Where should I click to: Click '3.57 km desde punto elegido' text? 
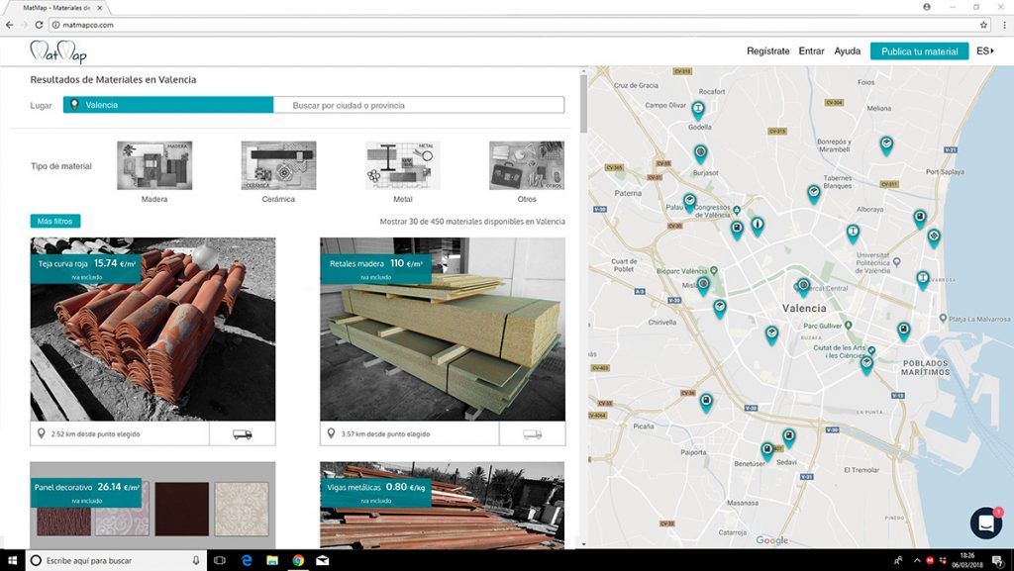(385, 434)
